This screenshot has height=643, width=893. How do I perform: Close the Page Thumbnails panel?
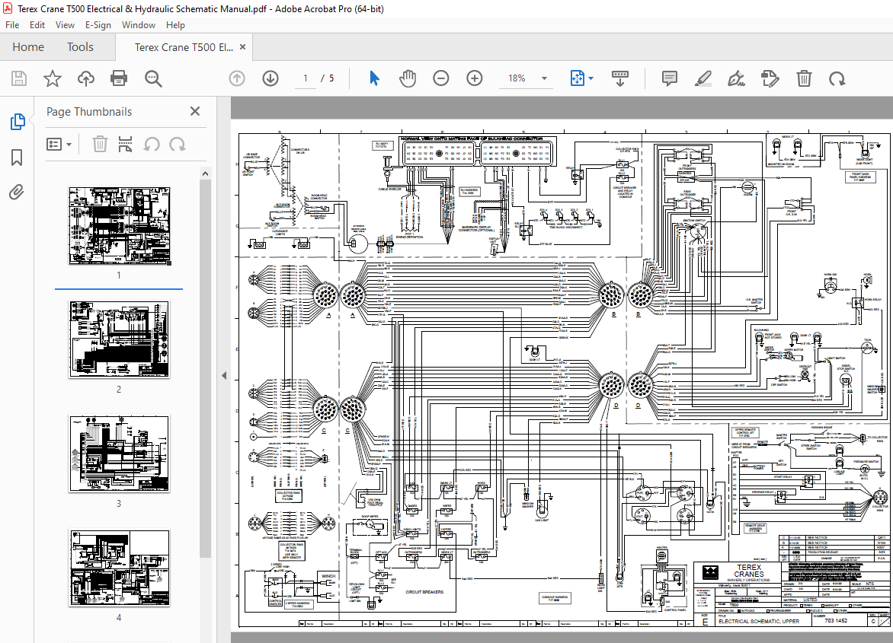(195, 111)
